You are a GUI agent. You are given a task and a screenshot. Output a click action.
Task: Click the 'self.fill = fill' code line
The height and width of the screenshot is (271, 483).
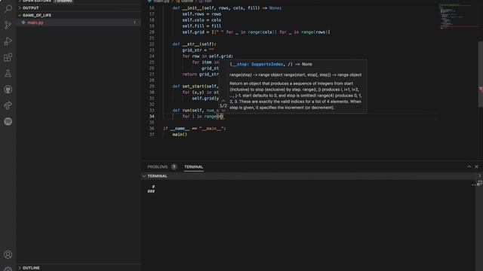click(x=202, y=26)
